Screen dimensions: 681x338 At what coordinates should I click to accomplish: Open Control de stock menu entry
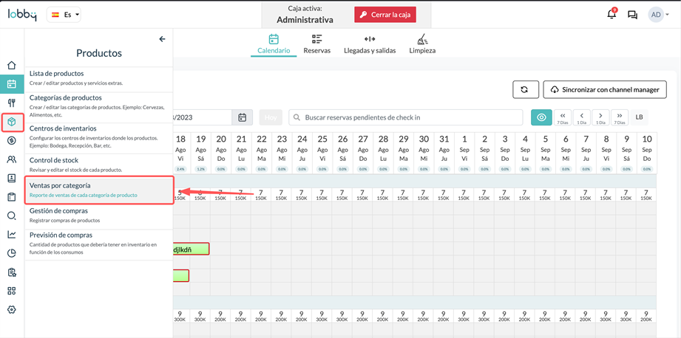click(99, 165)
